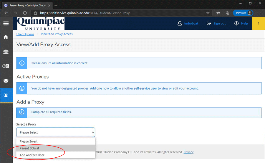Select the User Options person icon in sidebar

point(6,95)
